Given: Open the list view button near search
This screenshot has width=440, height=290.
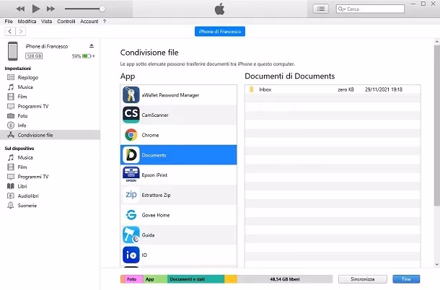Looking at the screenshot, I should click(x=320, y=9).
